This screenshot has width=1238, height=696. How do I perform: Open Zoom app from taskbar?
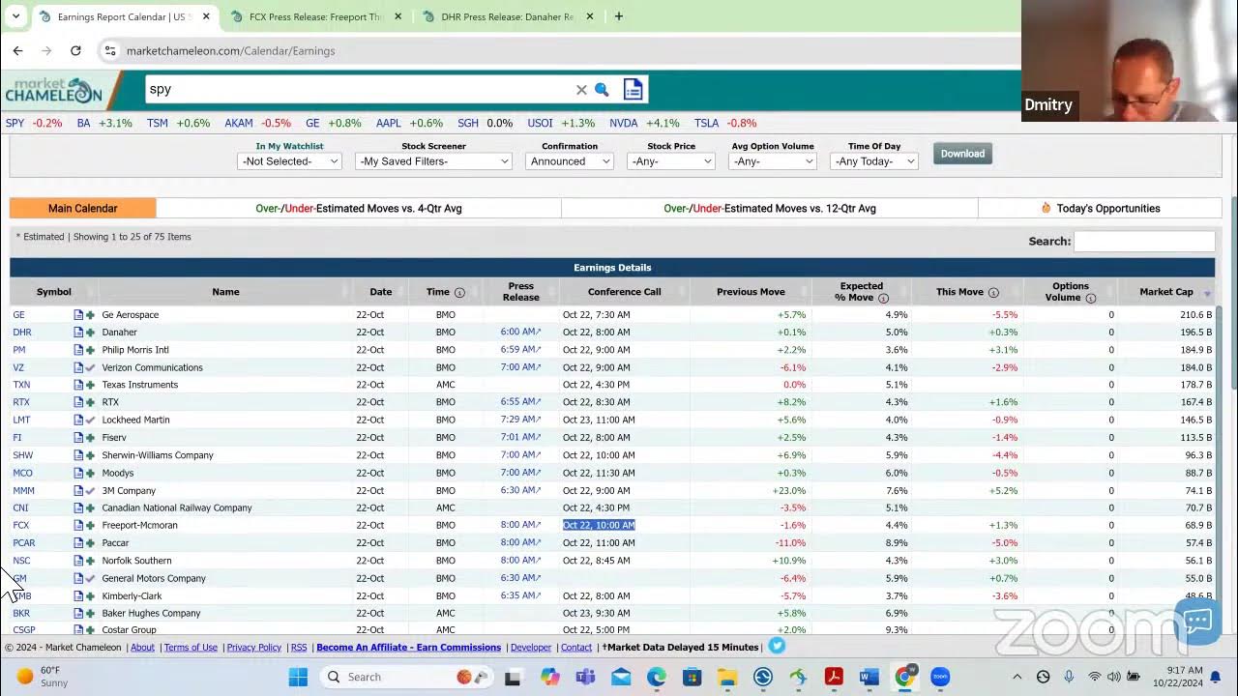940,677
